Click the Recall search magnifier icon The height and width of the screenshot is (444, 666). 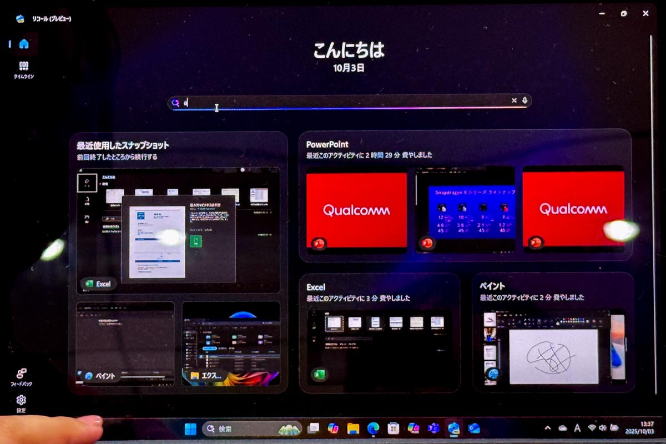[176, 102]
